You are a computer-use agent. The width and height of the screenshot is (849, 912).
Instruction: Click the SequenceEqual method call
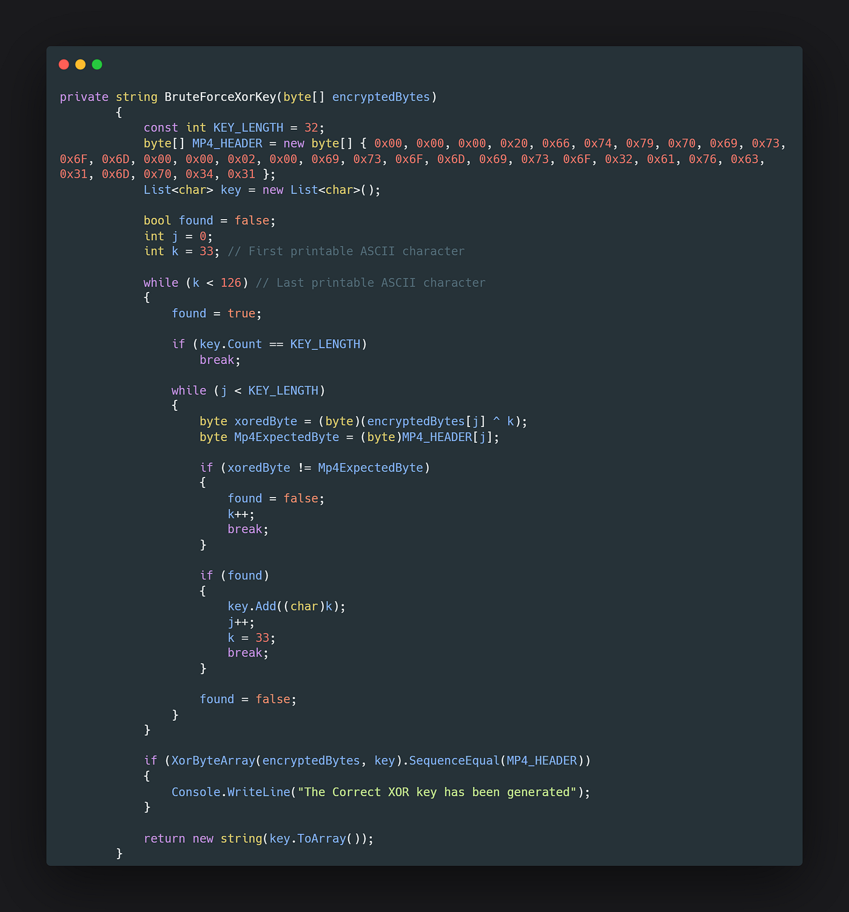(x=455, y=761)
